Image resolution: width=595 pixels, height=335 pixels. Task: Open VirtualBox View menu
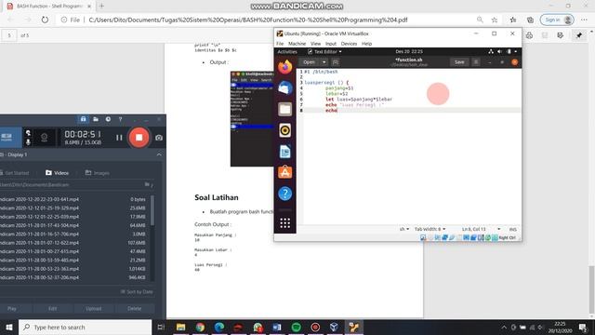[x=315, y=44]
